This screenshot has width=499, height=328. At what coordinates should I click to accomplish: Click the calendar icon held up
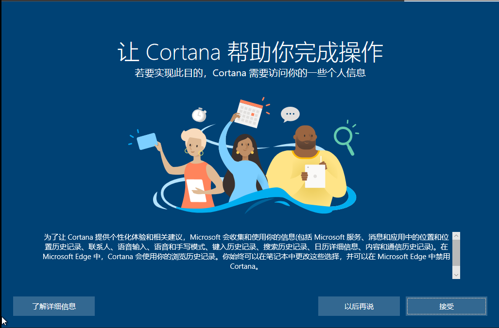pos(250,114)
